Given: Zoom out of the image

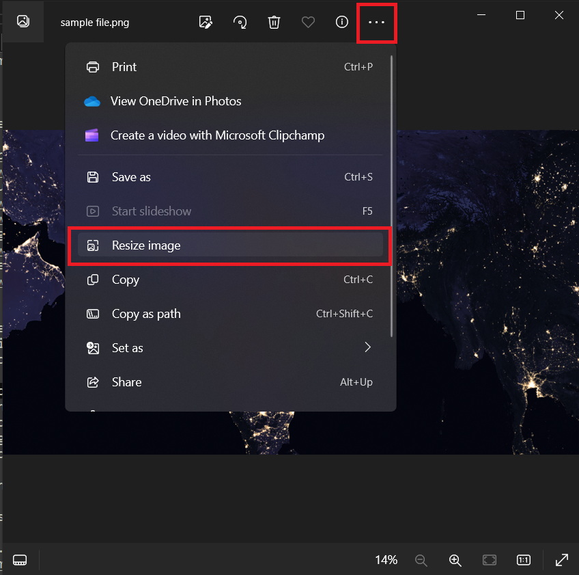Looking at the screenshot, I should tap(421, 560).
